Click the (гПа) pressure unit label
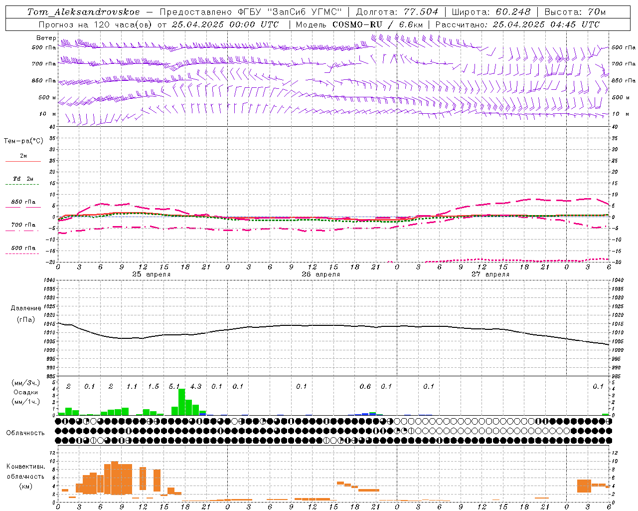Screen dimensions: 638x511 point(26,320)
